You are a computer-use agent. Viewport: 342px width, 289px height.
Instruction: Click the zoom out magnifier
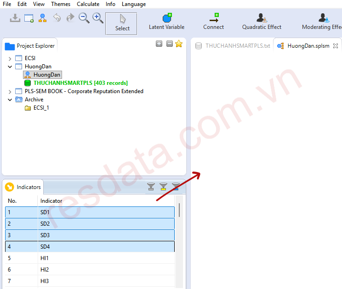(x=84, y=18)
